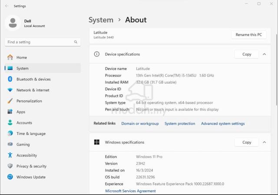
Task: Click the Windows Update sync icon
Action: click(x=10, y=177)
